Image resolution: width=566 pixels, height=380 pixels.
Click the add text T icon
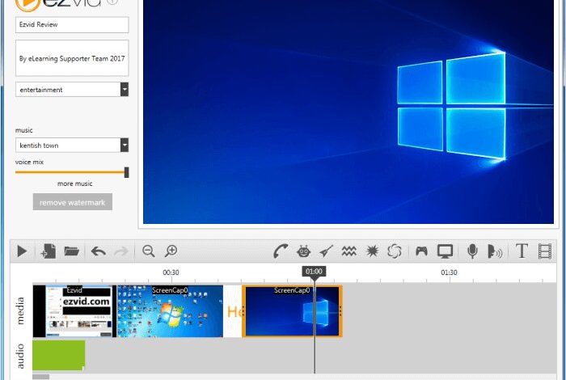tap(522, 251)
